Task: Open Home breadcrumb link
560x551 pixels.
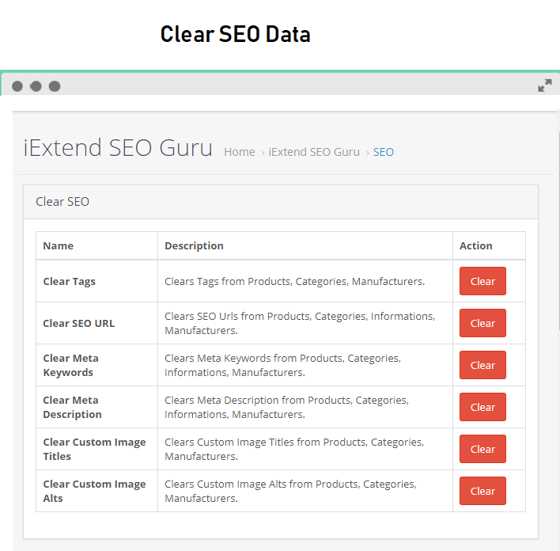Action: tap(240, 152)
